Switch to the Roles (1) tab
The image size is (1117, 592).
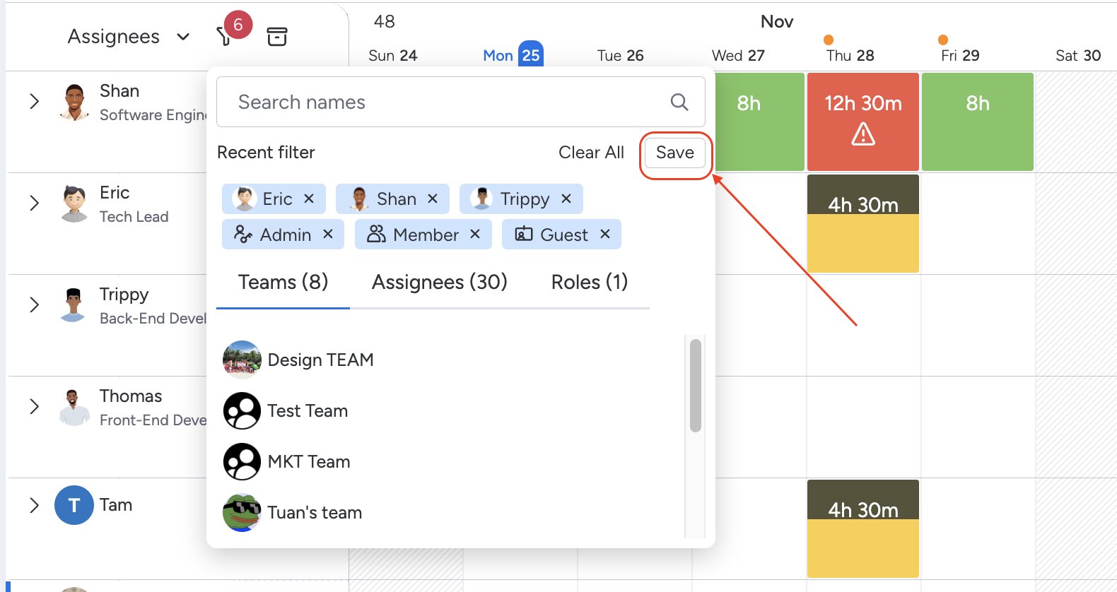pyautogui.click(x=589, y=283)
